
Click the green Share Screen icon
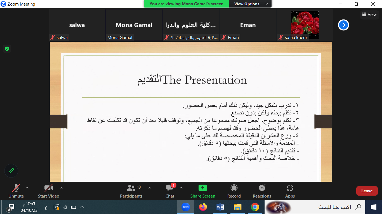(x=203, y=188)
